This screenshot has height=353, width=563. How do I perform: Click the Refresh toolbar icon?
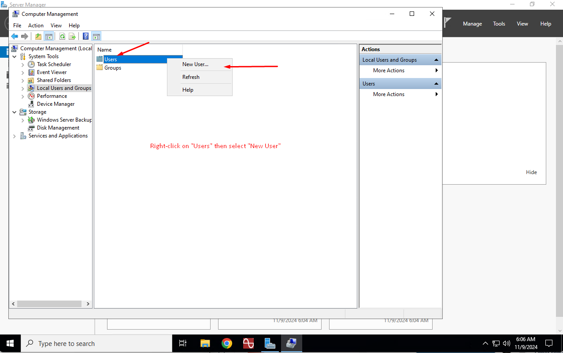click(x=62, y=37)
